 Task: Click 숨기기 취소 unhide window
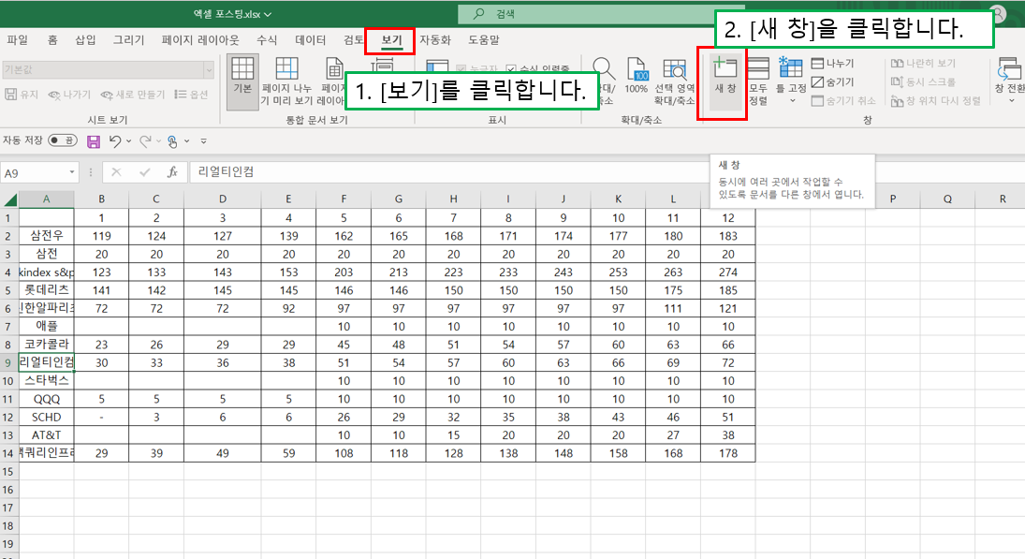(843, 101)
